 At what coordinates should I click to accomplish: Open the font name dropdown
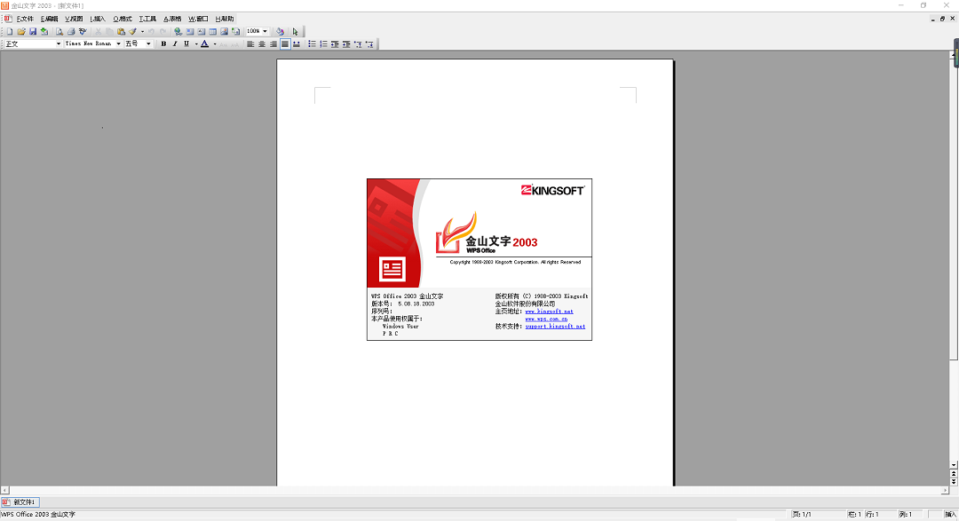pyautogui.click(x=118, y=43)
